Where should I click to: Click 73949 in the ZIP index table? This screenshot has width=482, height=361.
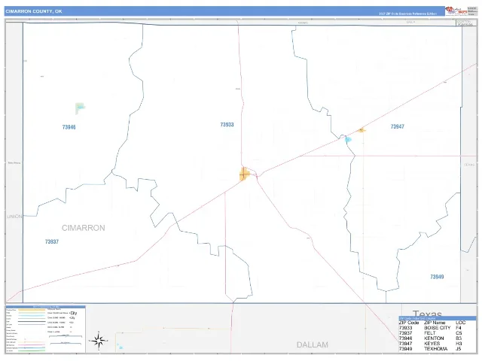click(x=405, y=349)
